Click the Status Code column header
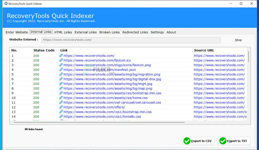The height and width of the screenshot is (150, 259). (x=44, y=50)
